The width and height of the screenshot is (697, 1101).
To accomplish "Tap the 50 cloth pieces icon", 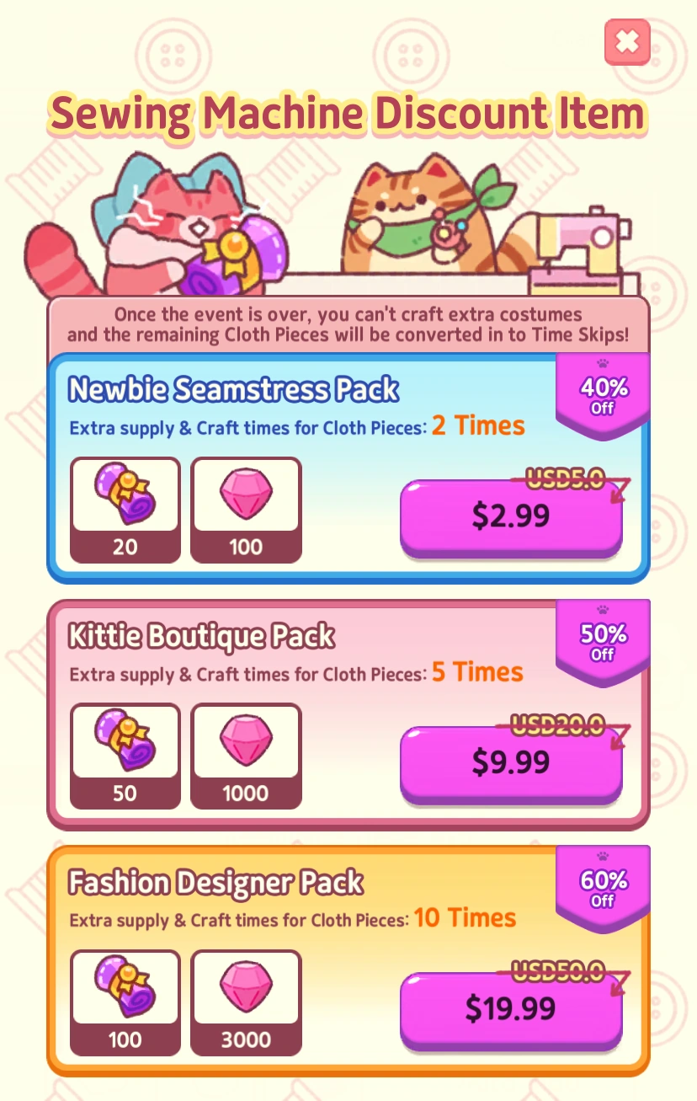I will (125, 756).
